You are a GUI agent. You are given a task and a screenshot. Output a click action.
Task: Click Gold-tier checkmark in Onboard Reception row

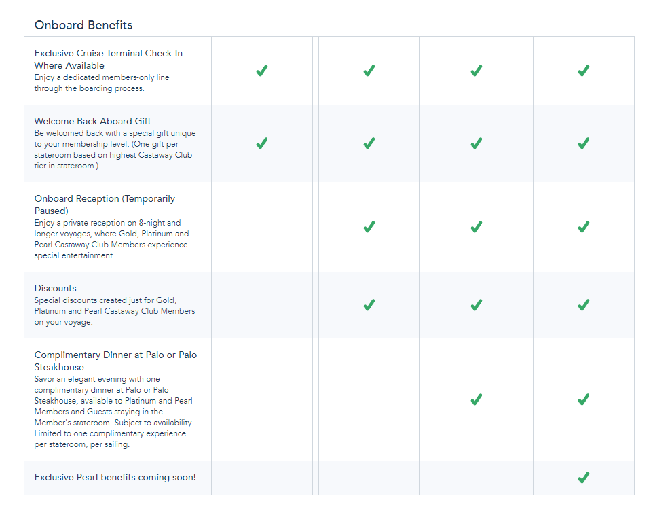coord(369,227)
